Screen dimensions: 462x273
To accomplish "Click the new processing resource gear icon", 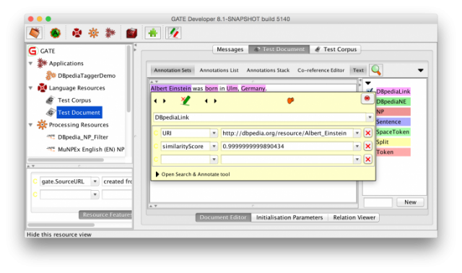I will [x=93, y=33].
